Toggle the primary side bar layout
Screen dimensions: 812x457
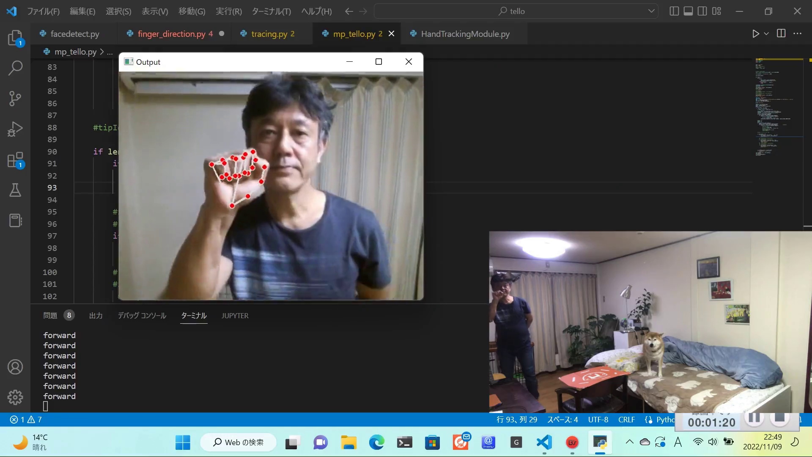coord(674,11)
